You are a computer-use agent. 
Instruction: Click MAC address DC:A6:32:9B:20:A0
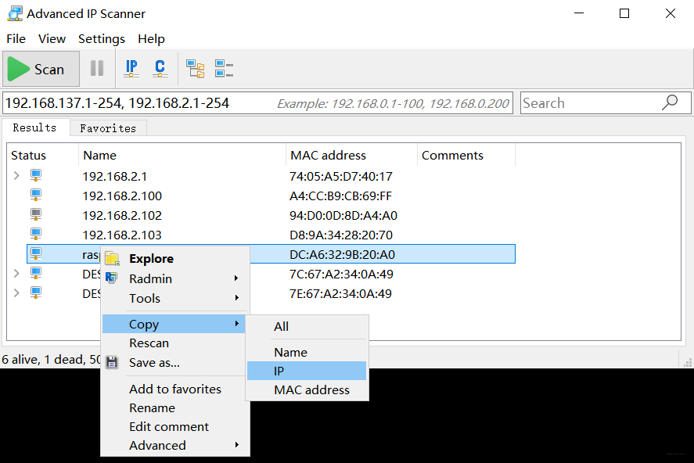click(x=342, y=254)
